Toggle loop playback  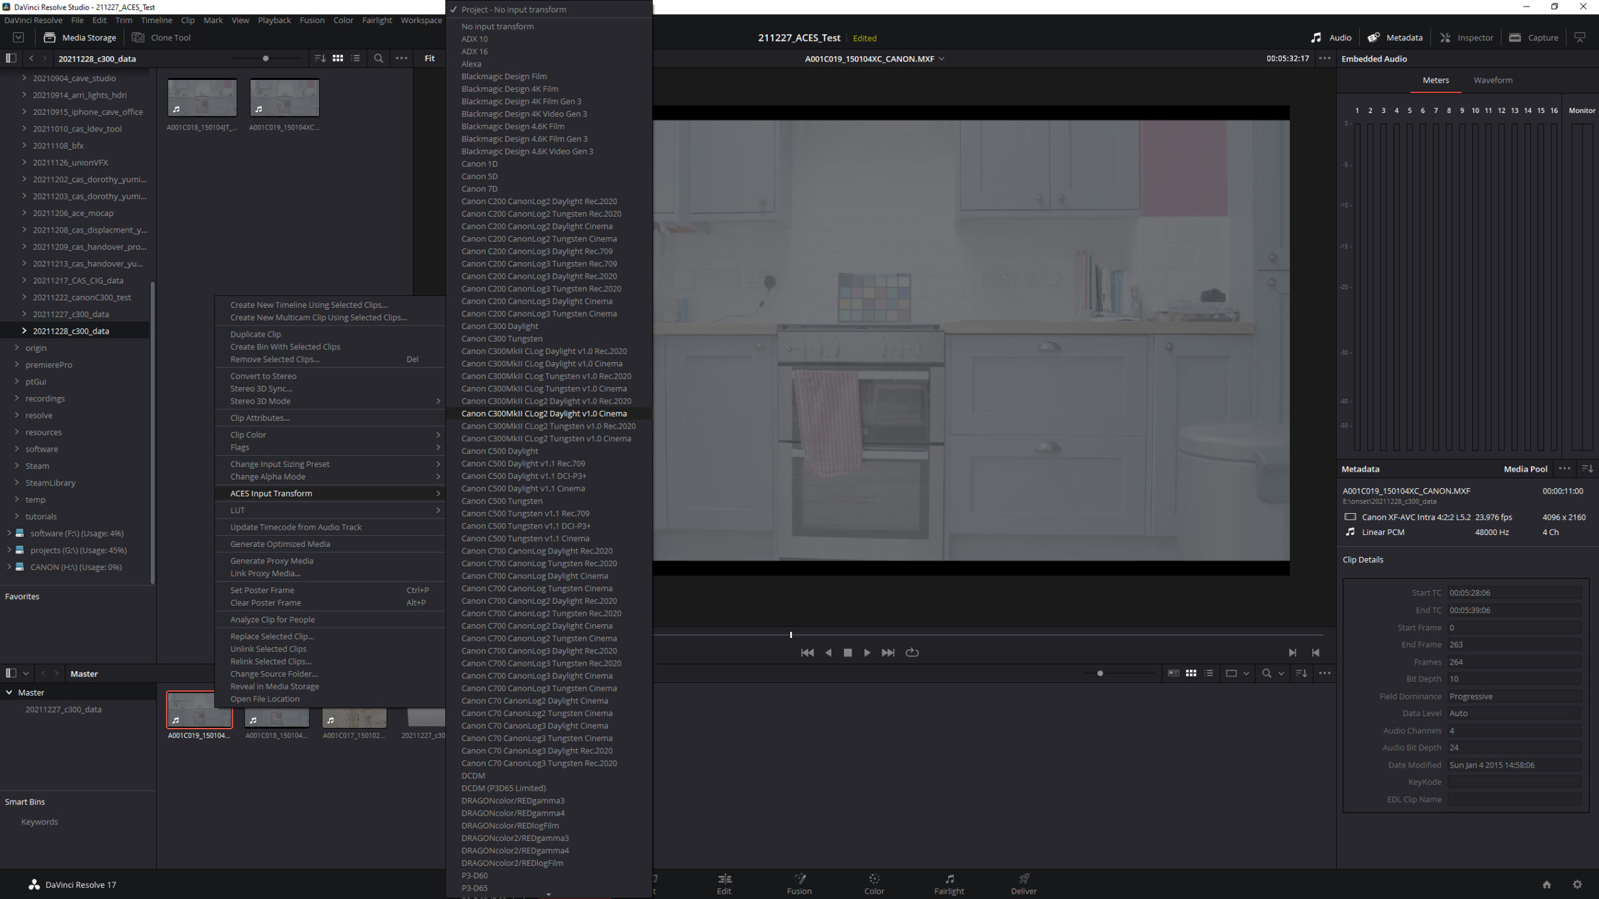(x=912, y=653)
